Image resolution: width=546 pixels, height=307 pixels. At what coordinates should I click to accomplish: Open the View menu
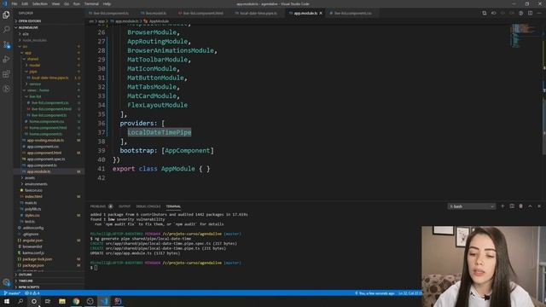click(55, 3)
